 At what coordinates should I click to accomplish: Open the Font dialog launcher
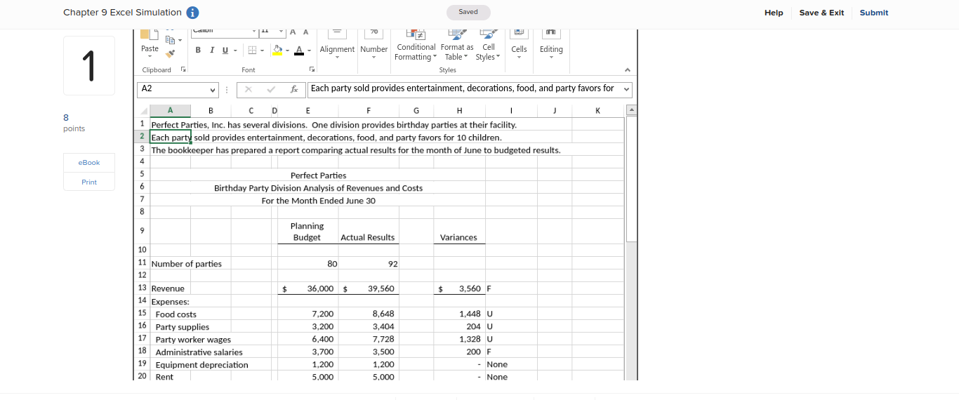(x=311, y=70)
